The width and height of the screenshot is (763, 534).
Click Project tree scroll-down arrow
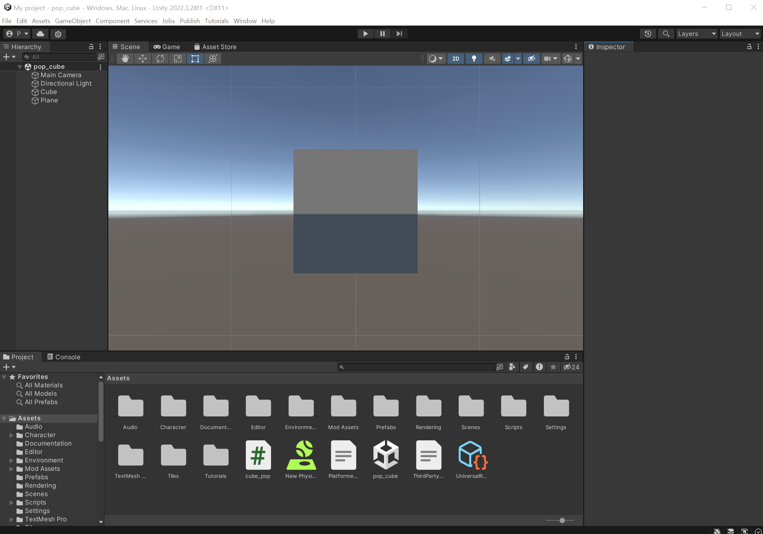tap(101, 522)
